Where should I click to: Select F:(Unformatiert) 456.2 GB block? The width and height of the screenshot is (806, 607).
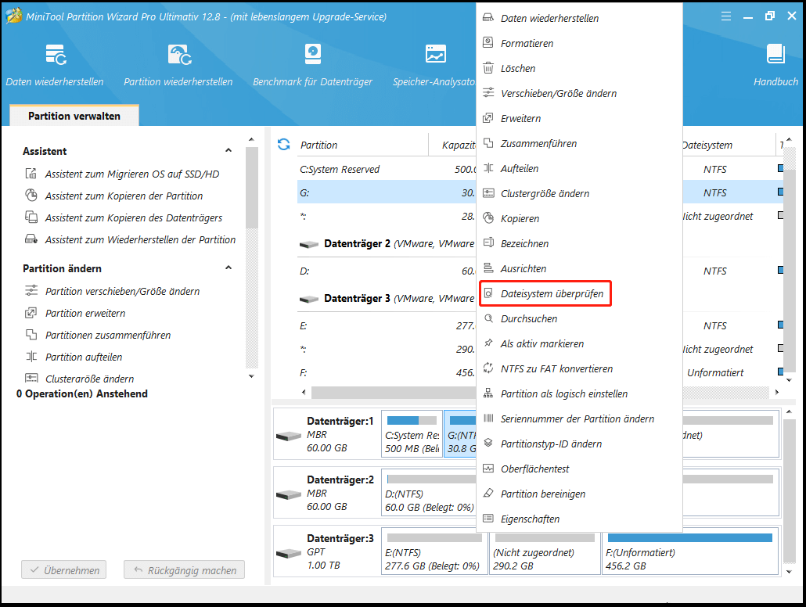tap(690, 552)
